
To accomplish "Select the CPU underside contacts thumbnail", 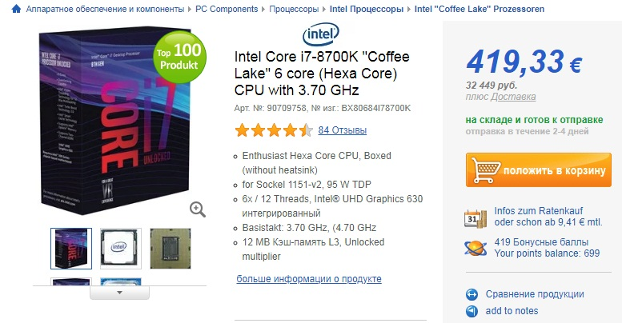I will [x=171, y=249].
